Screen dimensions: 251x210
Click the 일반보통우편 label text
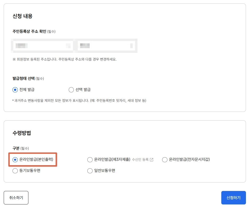point(105,171)
